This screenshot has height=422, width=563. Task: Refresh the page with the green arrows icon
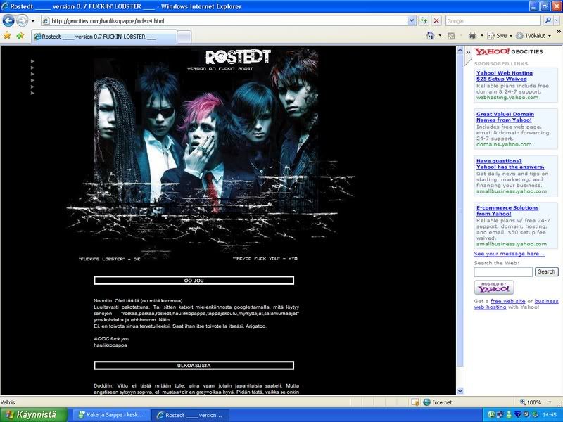pos(424,21)
